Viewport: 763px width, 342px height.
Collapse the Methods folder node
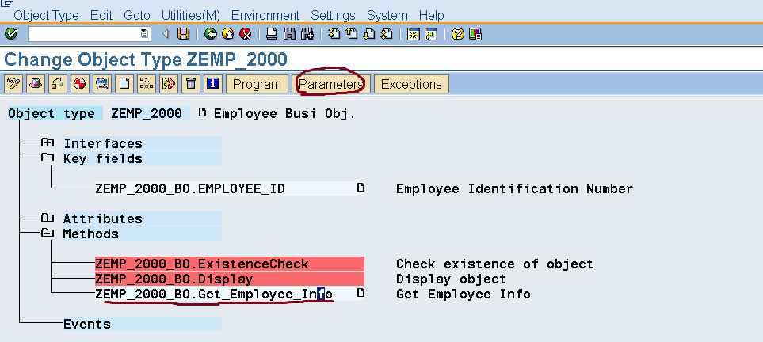pos(48,234)
